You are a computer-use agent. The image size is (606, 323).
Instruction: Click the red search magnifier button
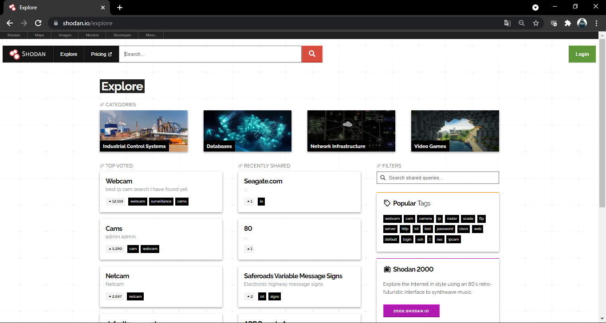click(x=312, y=54)
